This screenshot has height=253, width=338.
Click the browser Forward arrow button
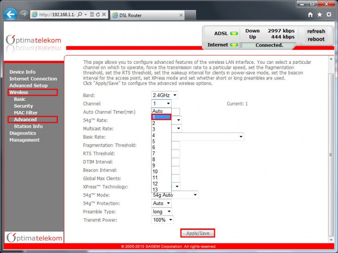pyautogui.click(x=24, y=14)
